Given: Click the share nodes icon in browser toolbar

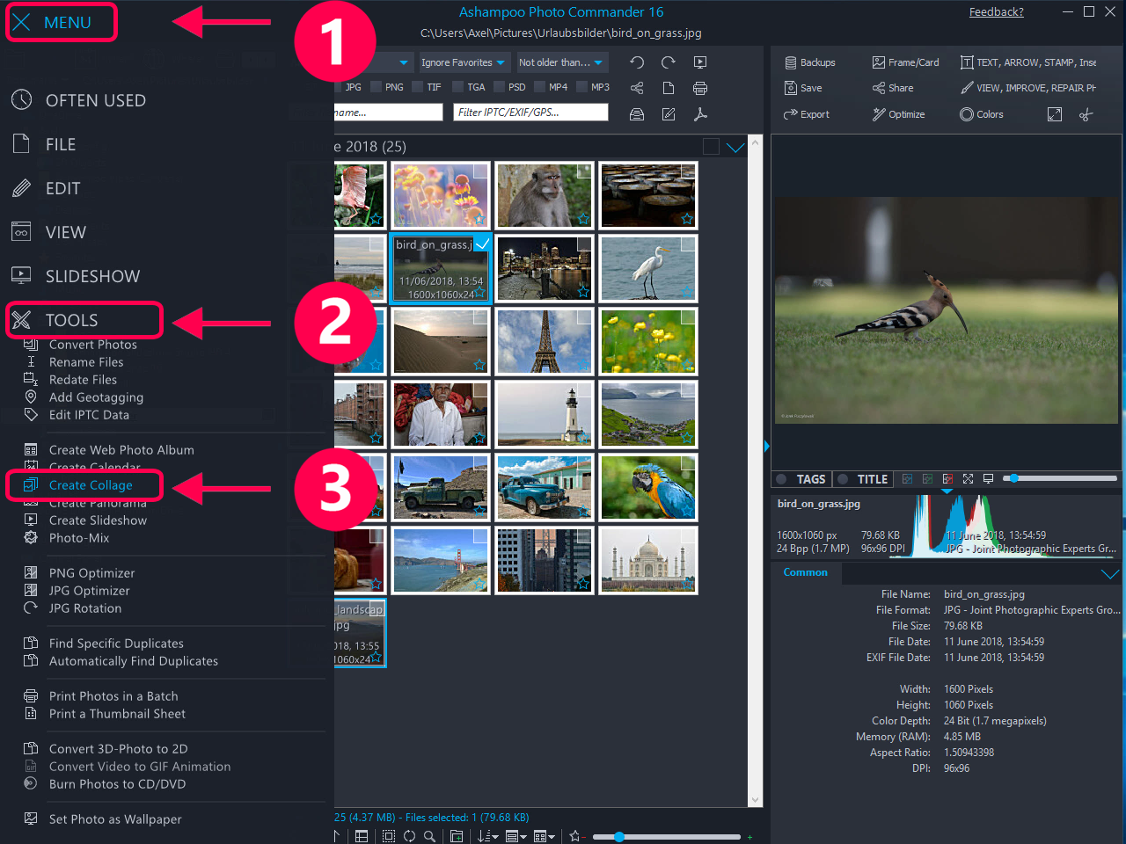Looking at the screenshot, I should 637,88.
